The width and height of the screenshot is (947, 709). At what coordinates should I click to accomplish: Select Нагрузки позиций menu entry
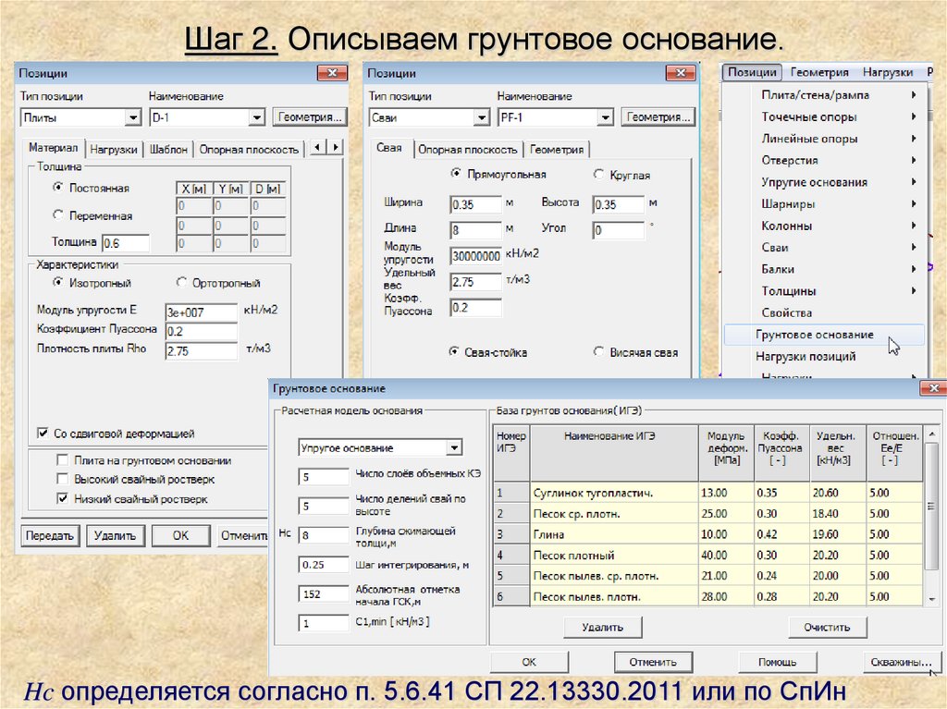pos(824,356)
